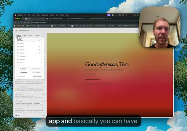Screen dimensions: 187x131
Task: Open the New chat bookmark
Action: tap(75, 26)
